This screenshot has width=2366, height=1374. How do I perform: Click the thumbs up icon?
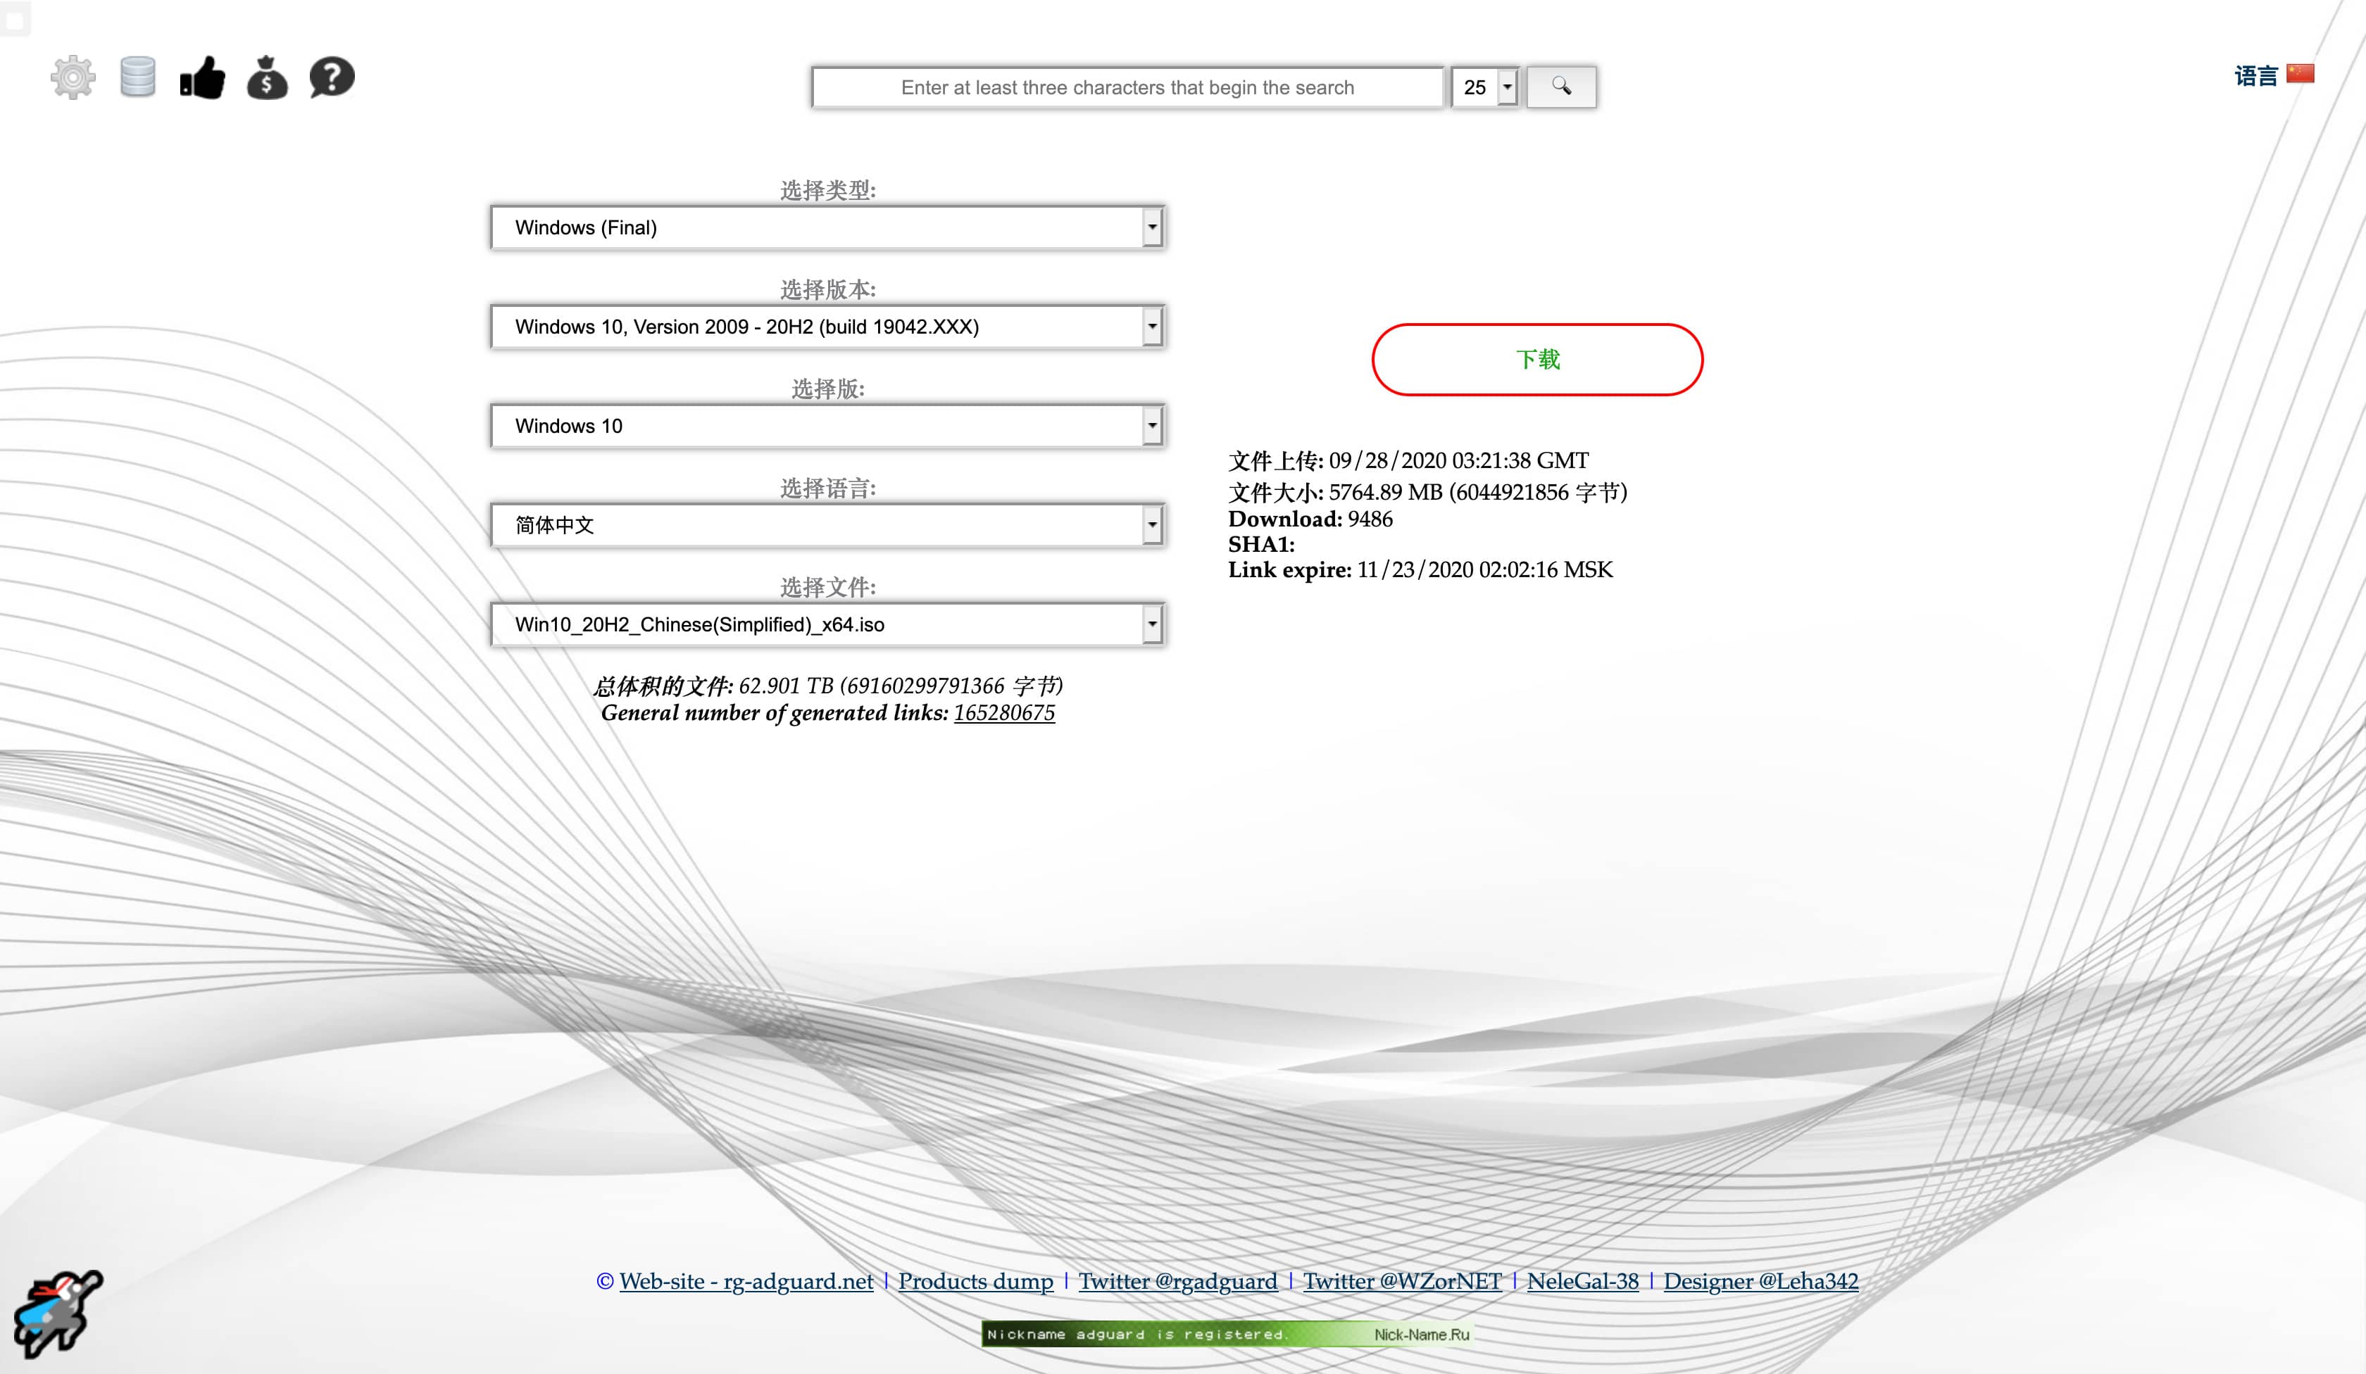pyautogui.click(x=203, y=77)
